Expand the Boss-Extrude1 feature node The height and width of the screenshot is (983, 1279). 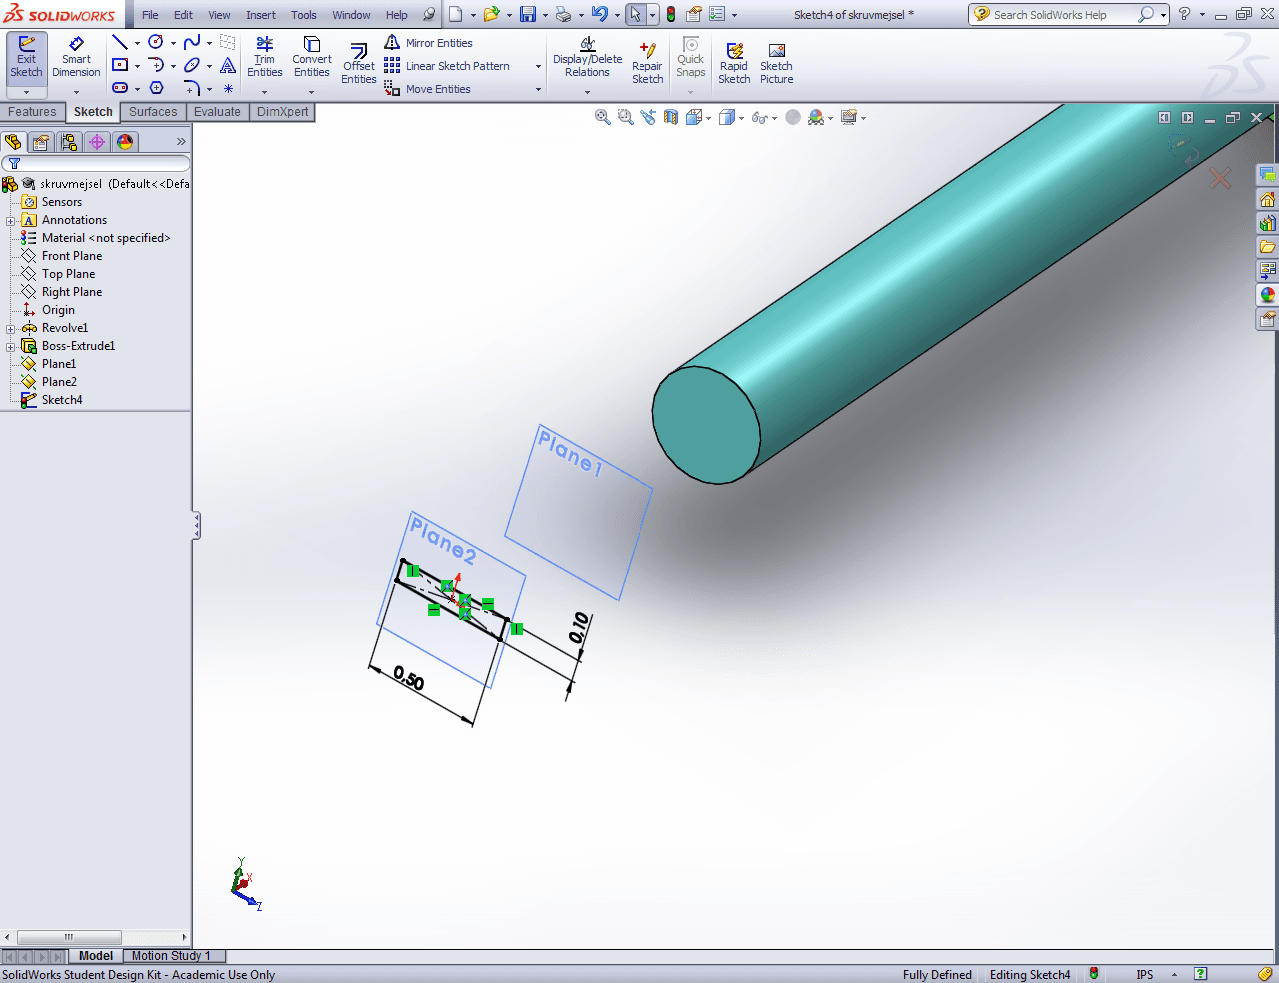coord(10,346)
